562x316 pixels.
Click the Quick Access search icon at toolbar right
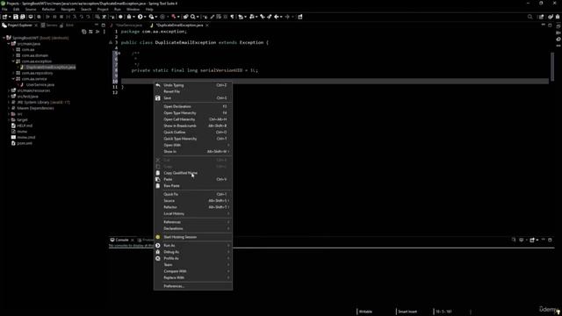[x=530, y=17]
